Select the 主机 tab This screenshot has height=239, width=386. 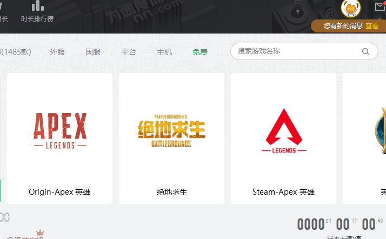(x=164, y=52)
